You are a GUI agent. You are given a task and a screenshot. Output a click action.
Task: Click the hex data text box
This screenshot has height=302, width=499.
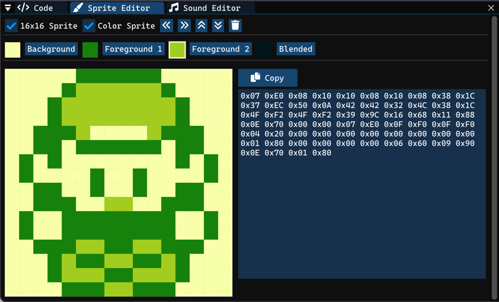[x=362, y=184]
